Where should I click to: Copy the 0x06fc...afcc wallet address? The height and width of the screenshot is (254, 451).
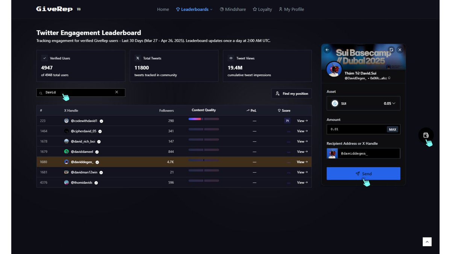[389, 78]
